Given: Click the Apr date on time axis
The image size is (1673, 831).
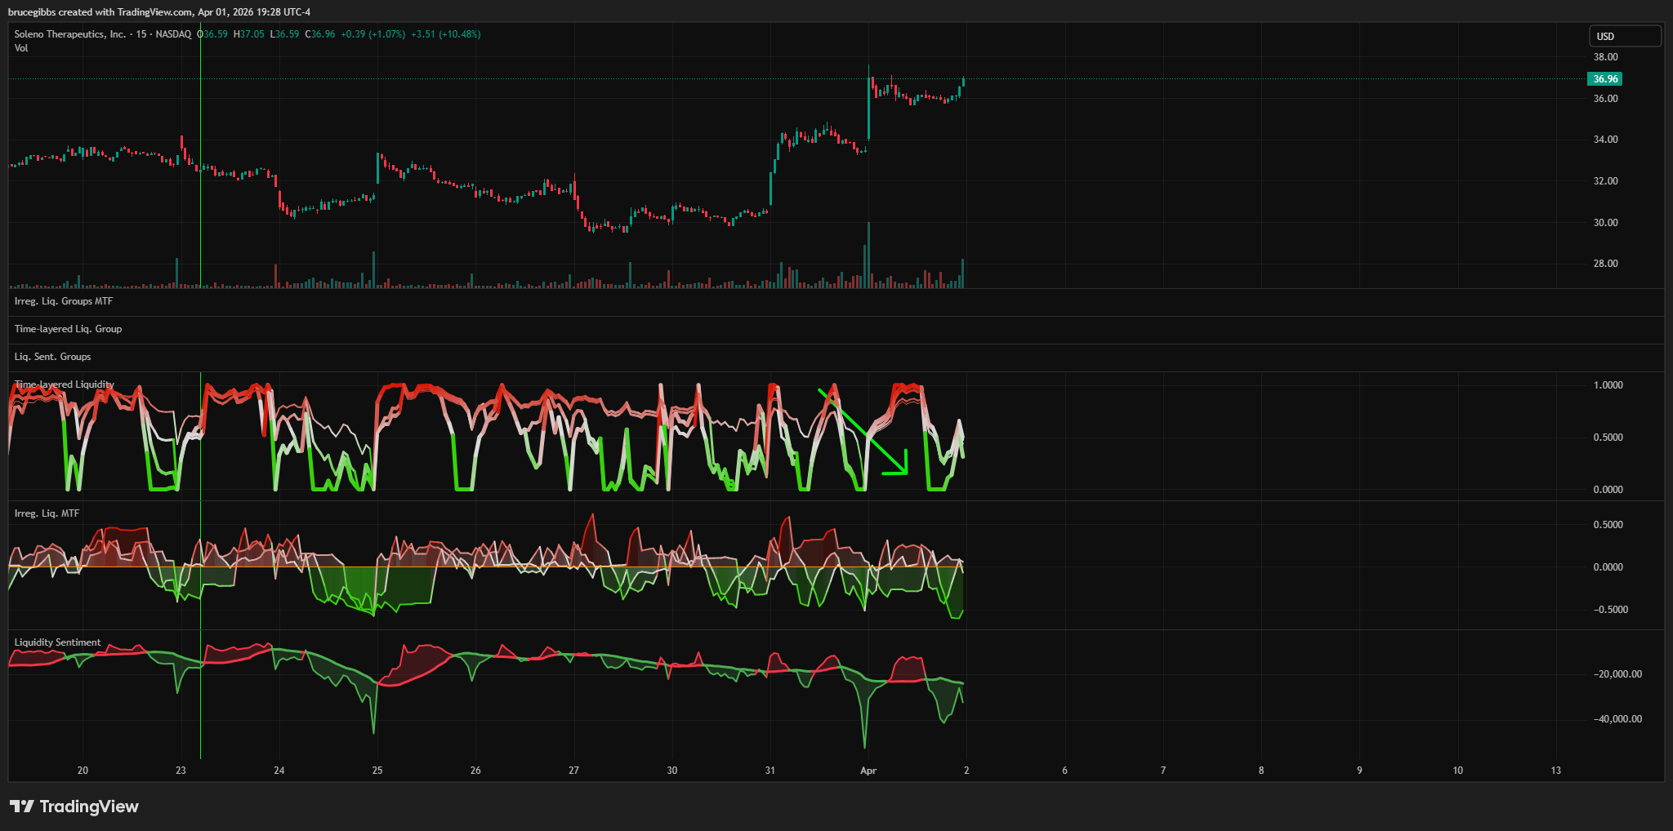Looking at the screenshot, I should [x=868, y=771].
